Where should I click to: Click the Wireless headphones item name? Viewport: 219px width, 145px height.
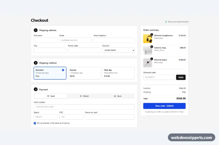(x=163, y=36)
